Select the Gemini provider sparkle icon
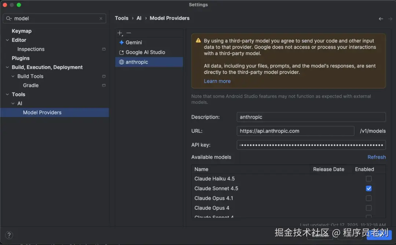Image resolution: width=396 pixels, height=245 pixels. tap(122, 43)
